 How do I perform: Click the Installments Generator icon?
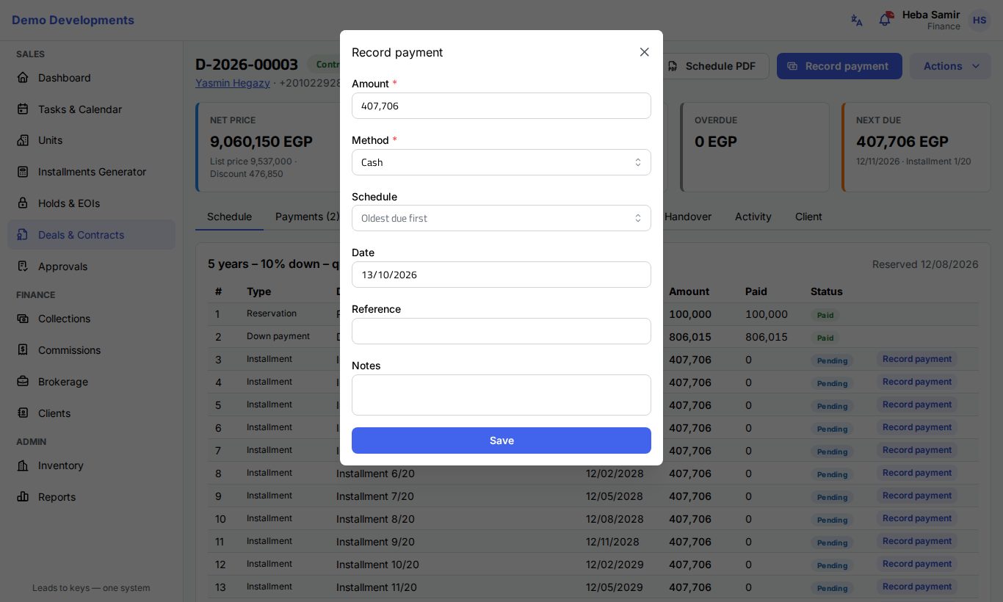(23, 172)
